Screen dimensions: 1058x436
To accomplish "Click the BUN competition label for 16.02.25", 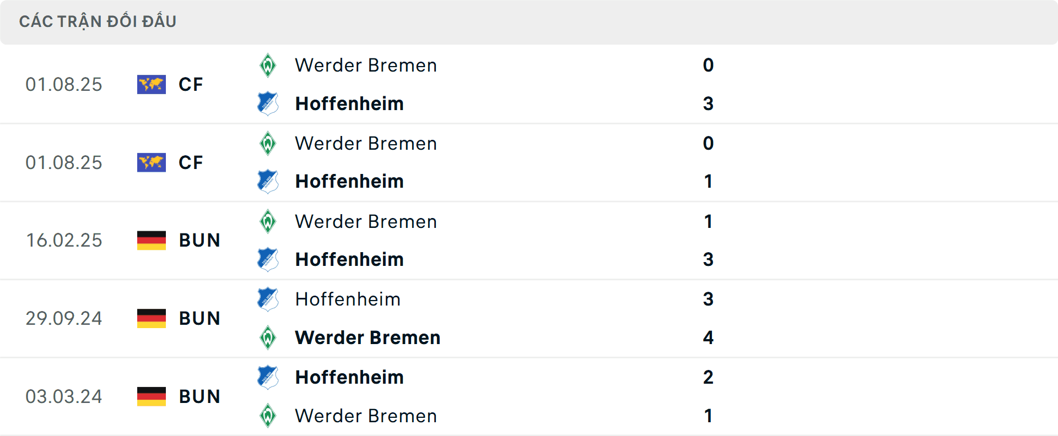I will click(199, 240).
